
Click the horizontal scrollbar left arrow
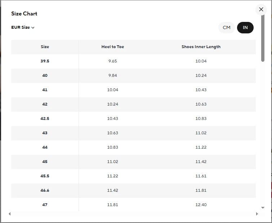(x=10, y=214)
